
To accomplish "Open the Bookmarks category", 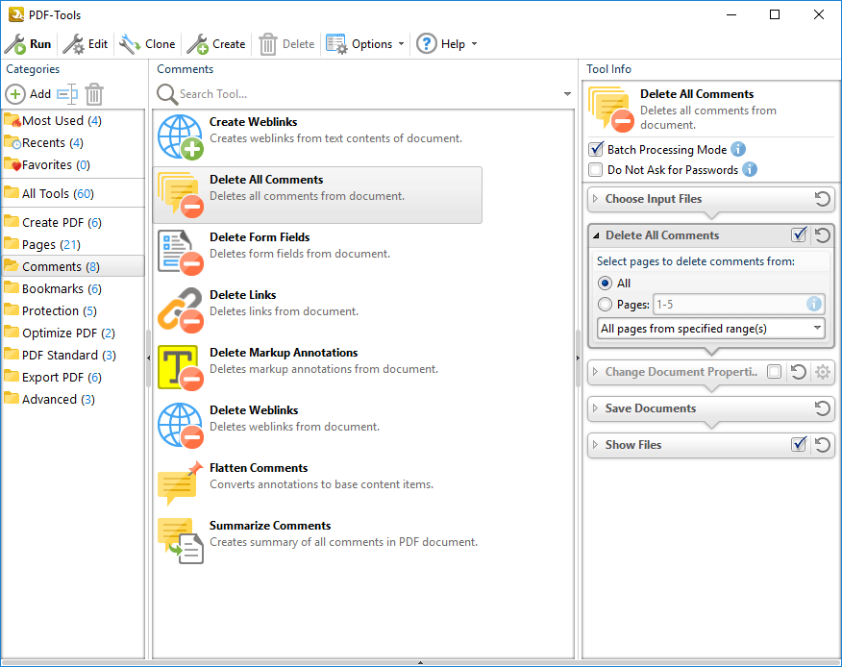I will coord(62,288).
